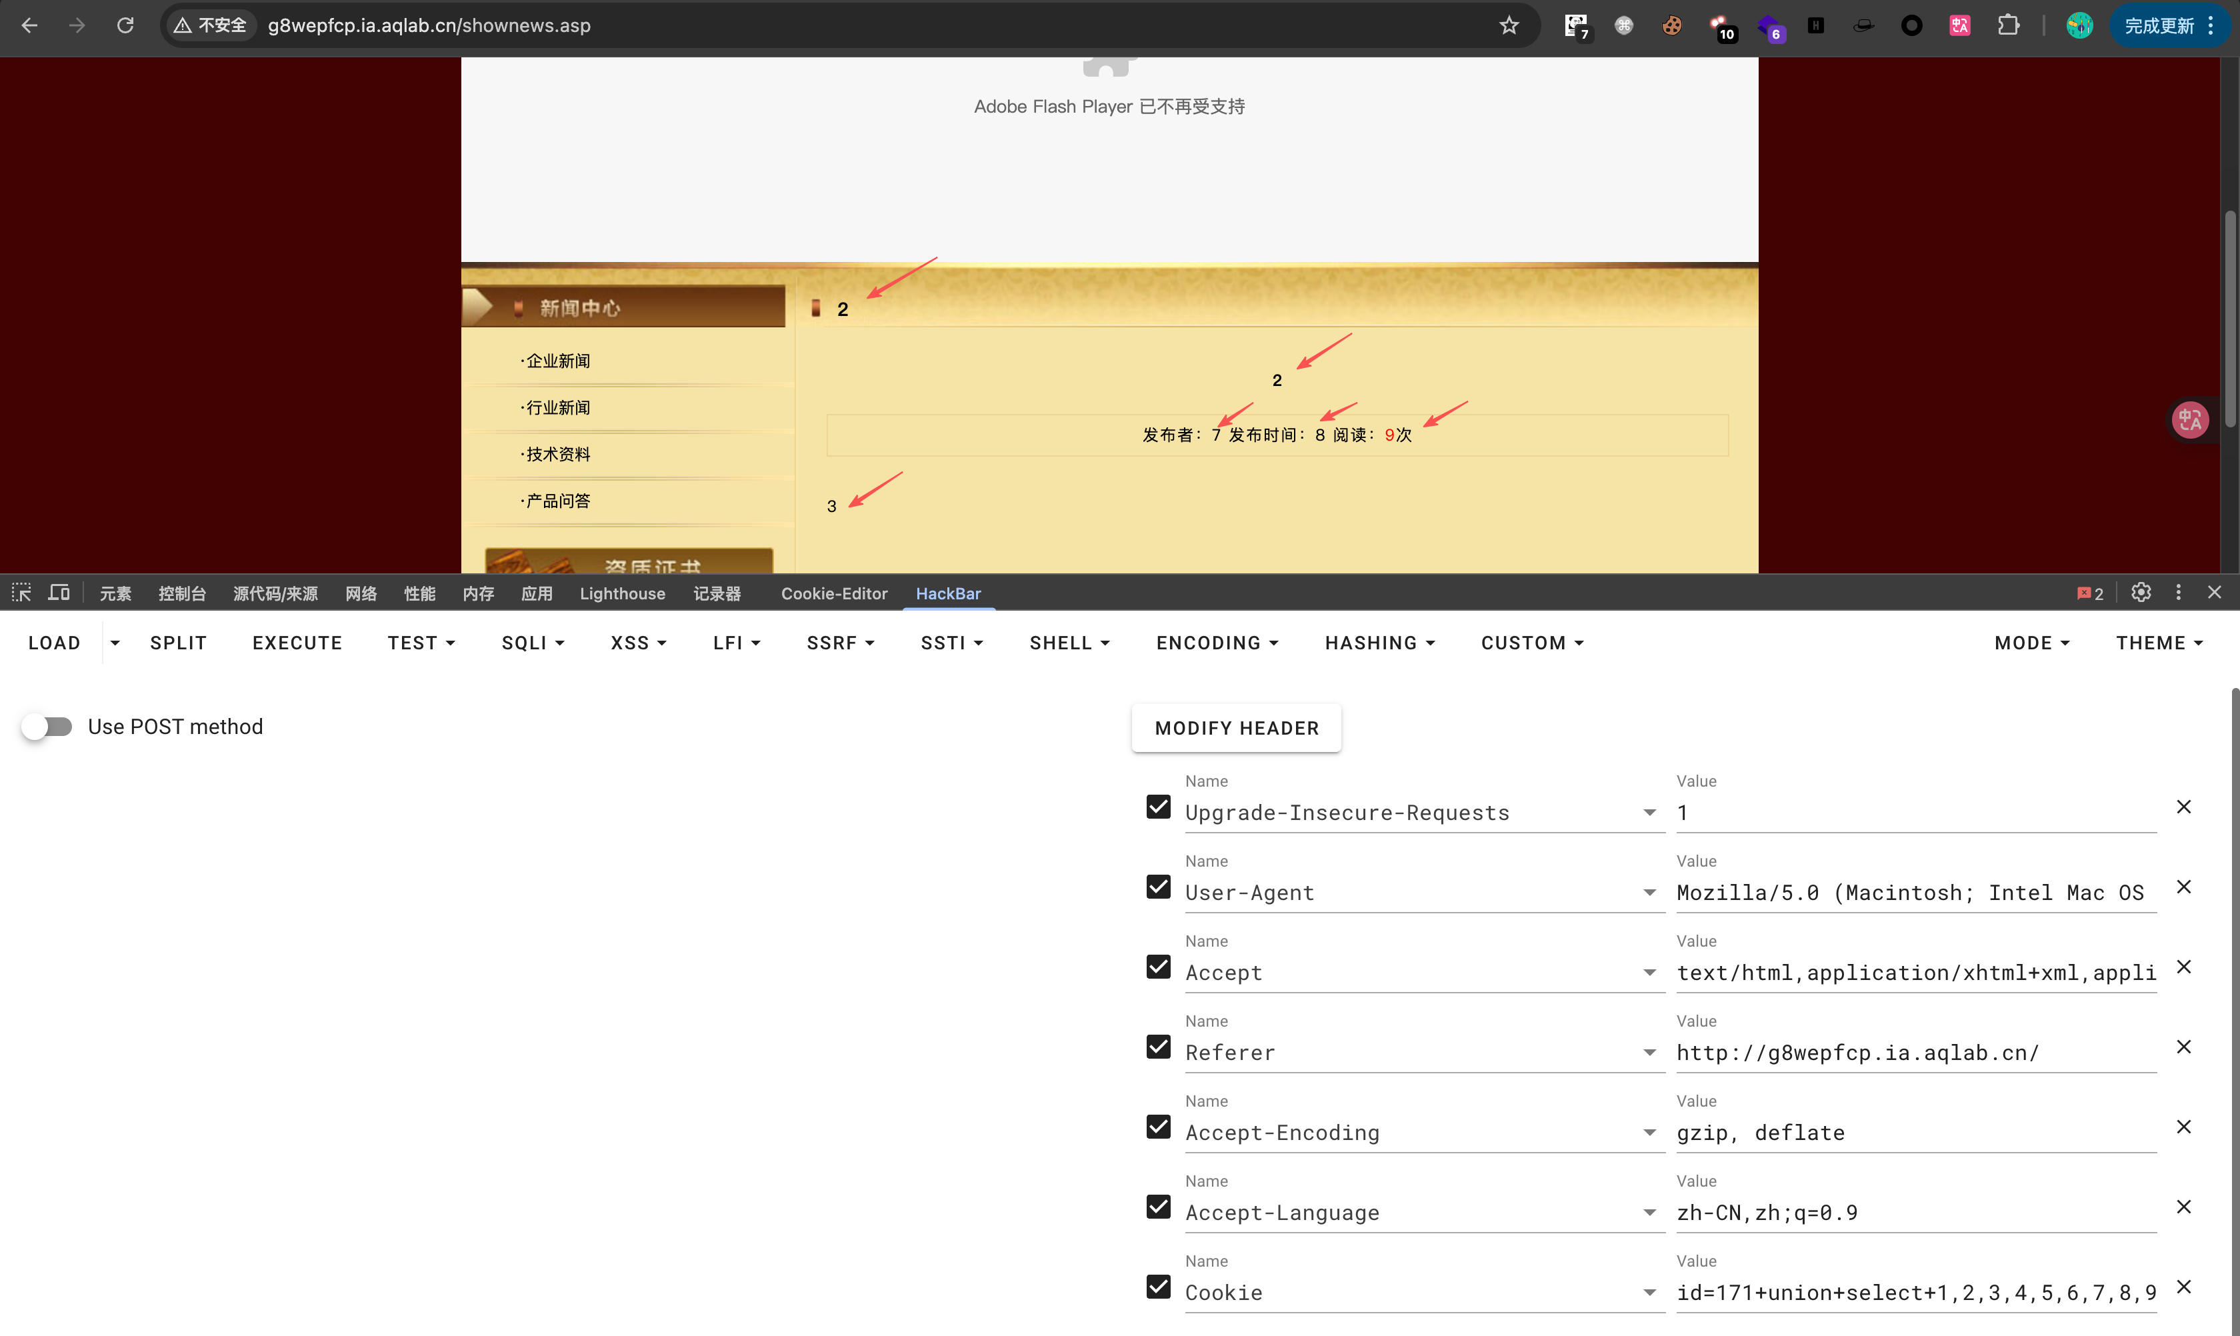Expand the SQLI dropdown menu
This screenshot has height=1336, width=2240.
(x=533, y=643)
